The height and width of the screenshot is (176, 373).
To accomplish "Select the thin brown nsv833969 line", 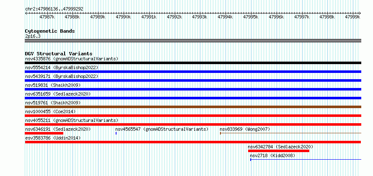I will coord(290,133).
